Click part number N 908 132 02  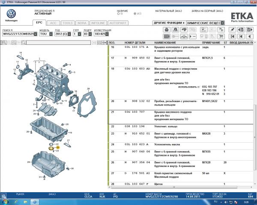tap(137, 101)
